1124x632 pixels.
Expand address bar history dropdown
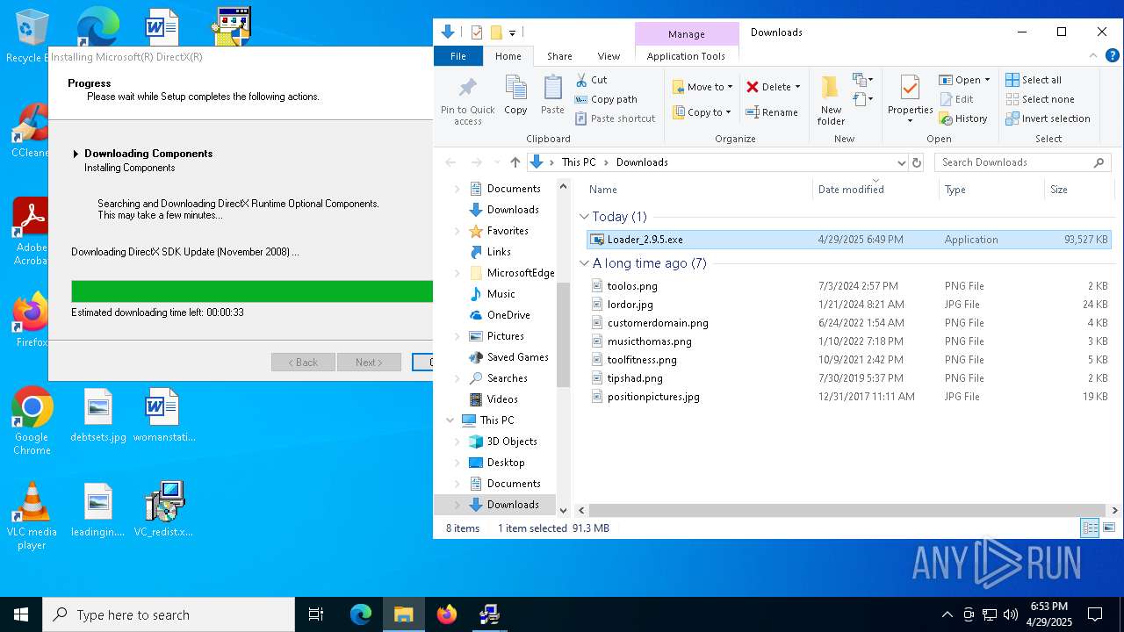pos(901,162)
